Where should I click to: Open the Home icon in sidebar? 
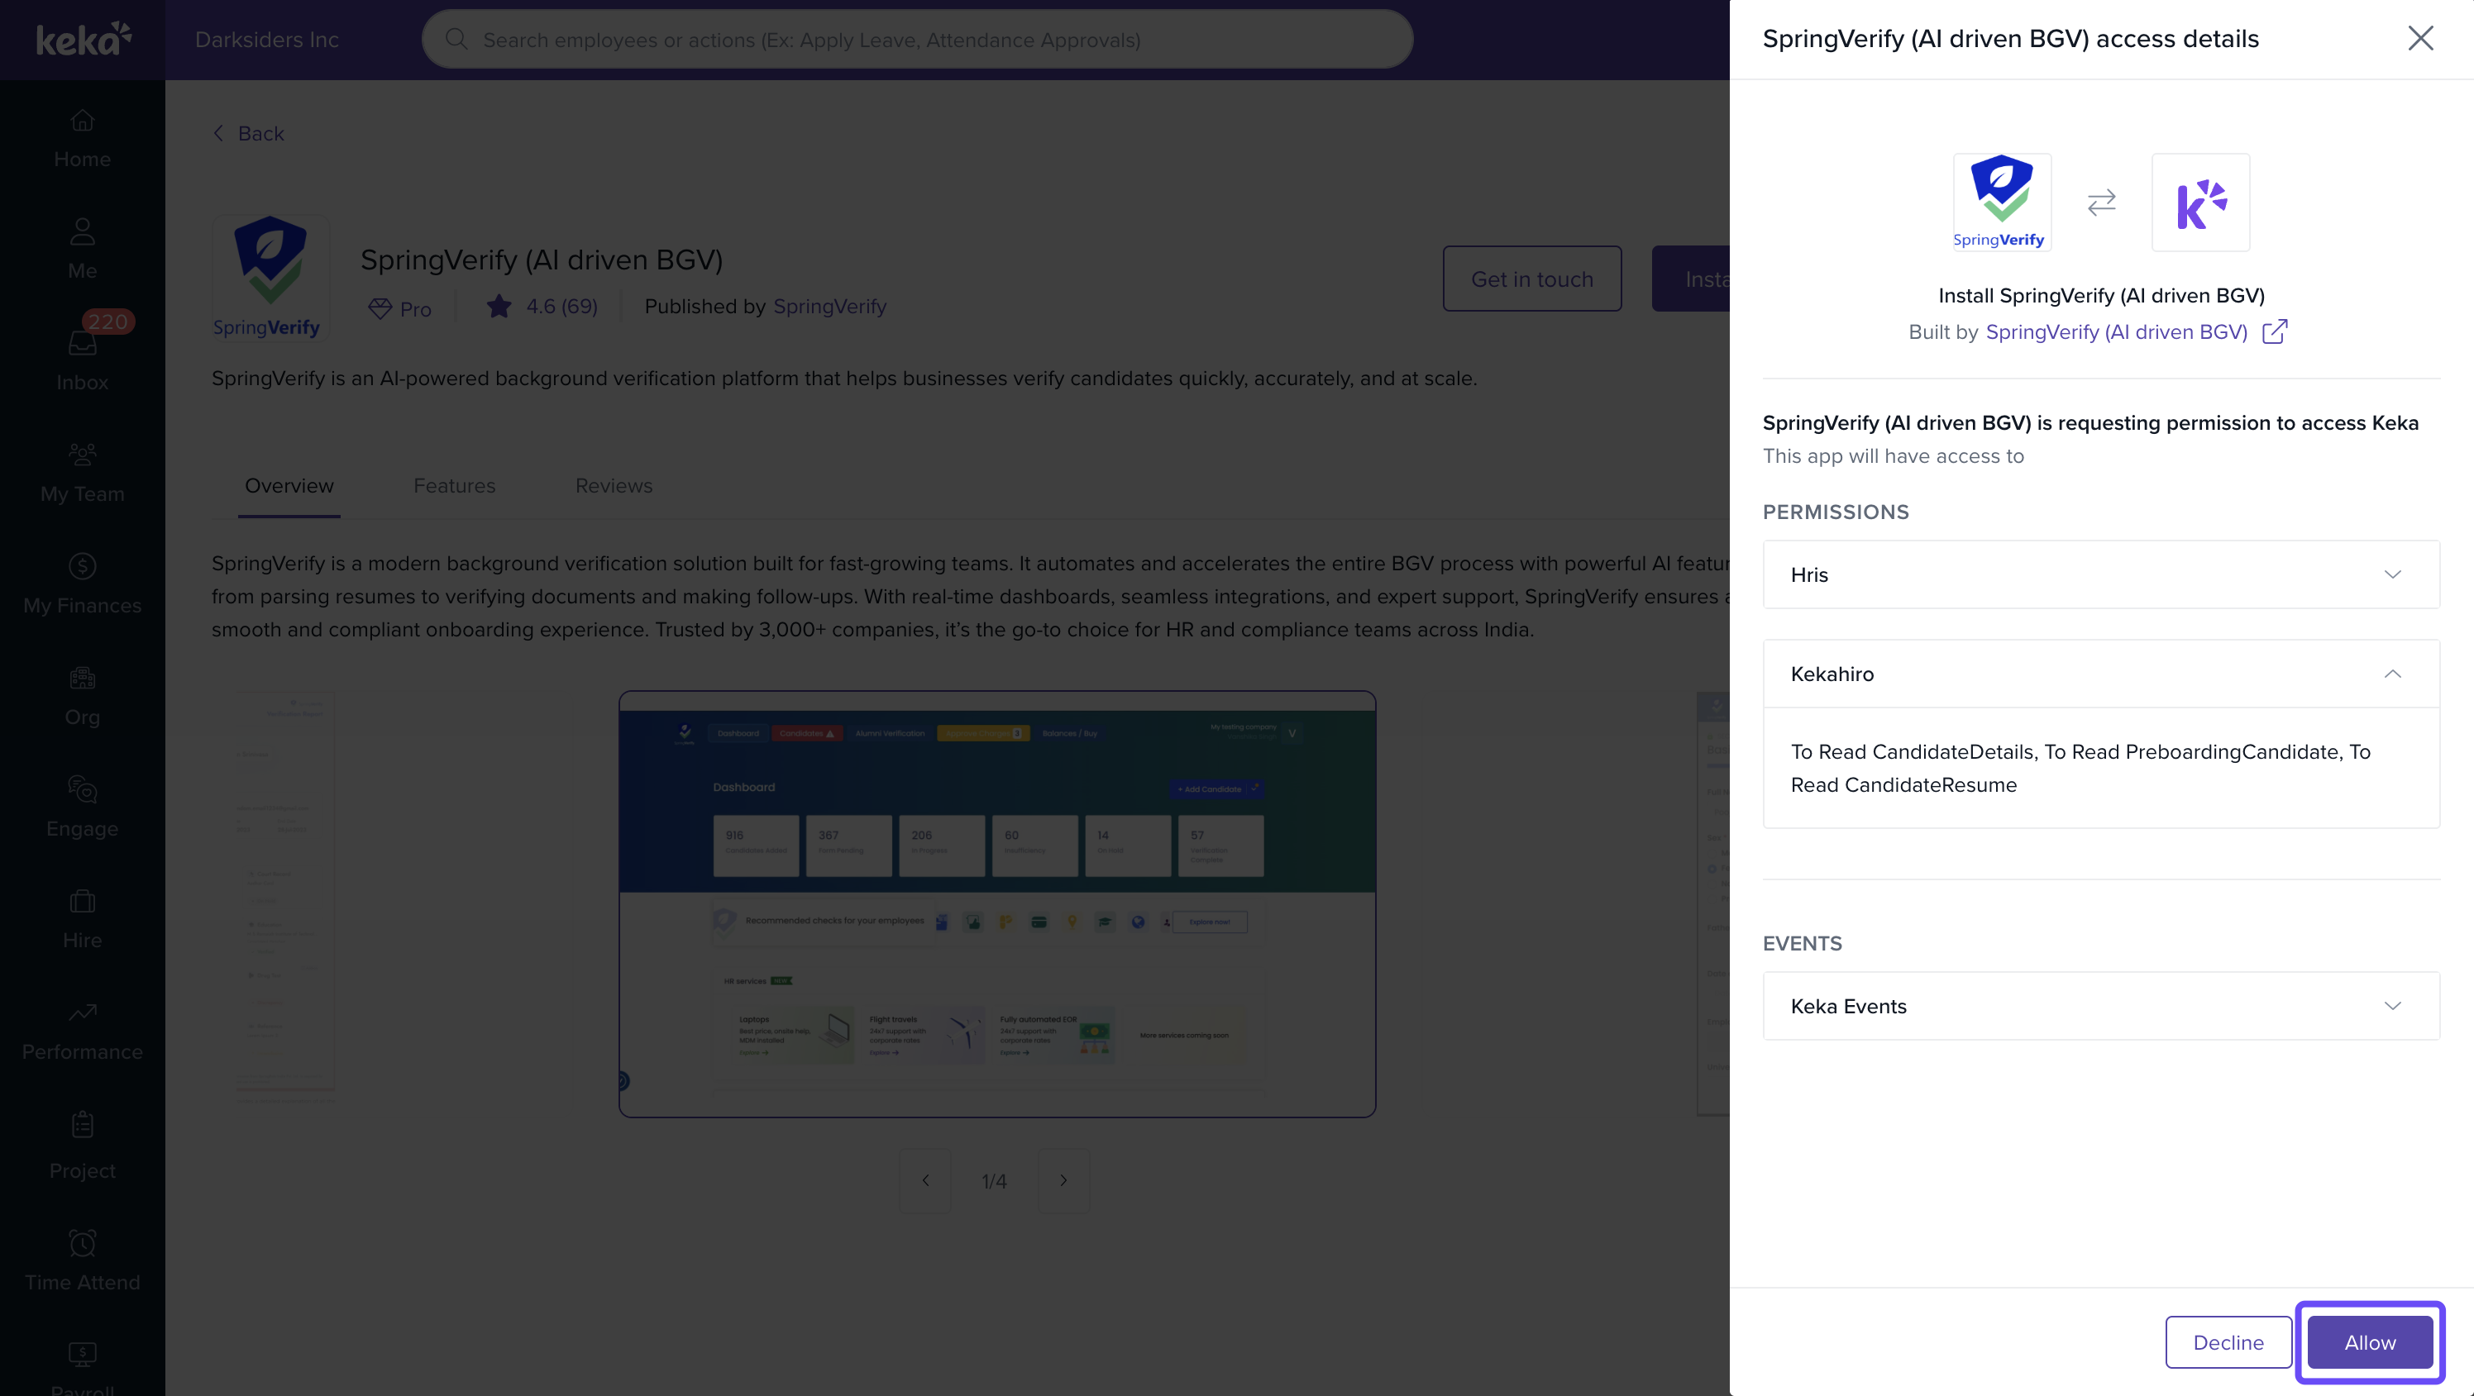82,121
